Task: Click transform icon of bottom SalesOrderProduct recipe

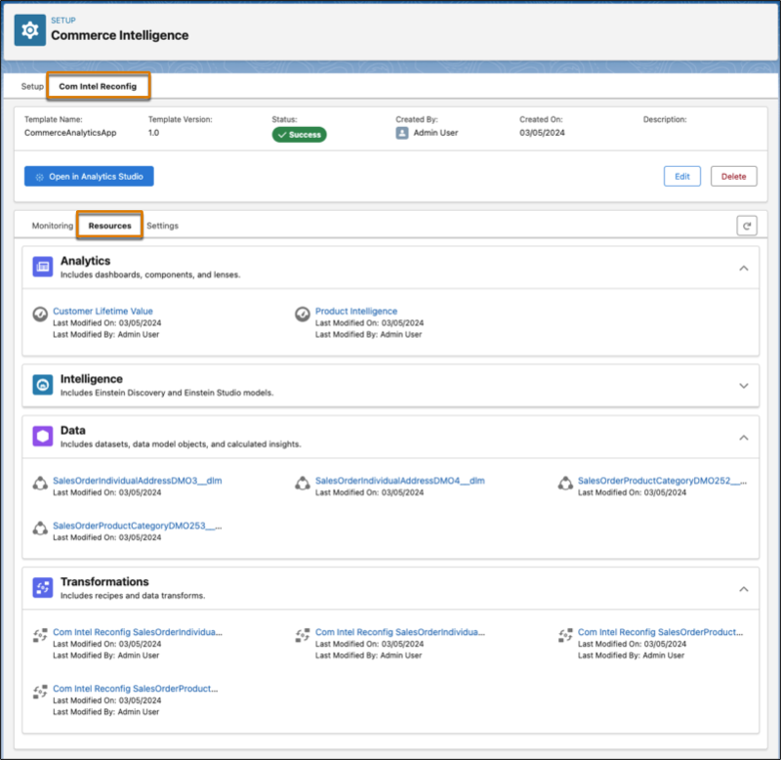Action: tap(40, 692)
